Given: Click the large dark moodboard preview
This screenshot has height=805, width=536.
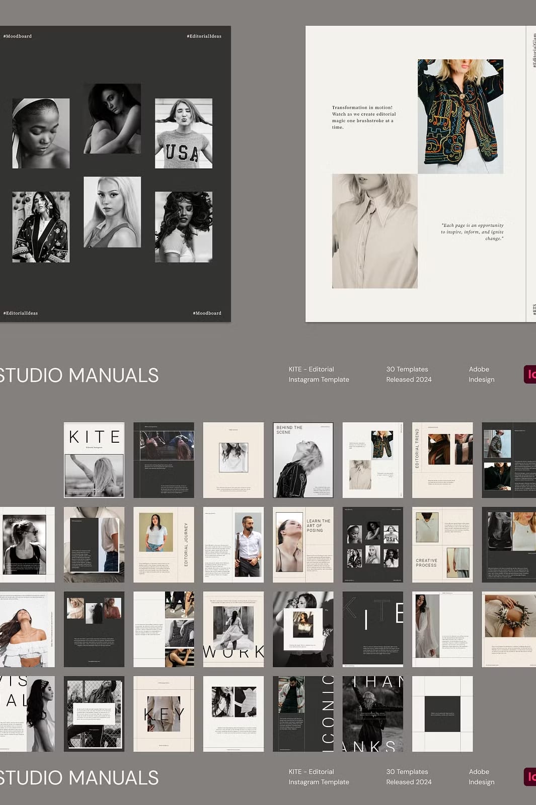Looking at the screenshot, I should (115, 174).
